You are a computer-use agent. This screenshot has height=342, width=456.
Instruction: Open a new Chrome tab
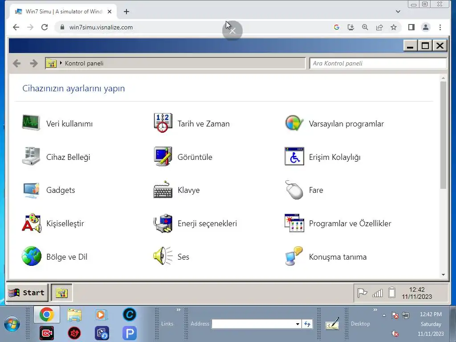click(x=126, y=12)
